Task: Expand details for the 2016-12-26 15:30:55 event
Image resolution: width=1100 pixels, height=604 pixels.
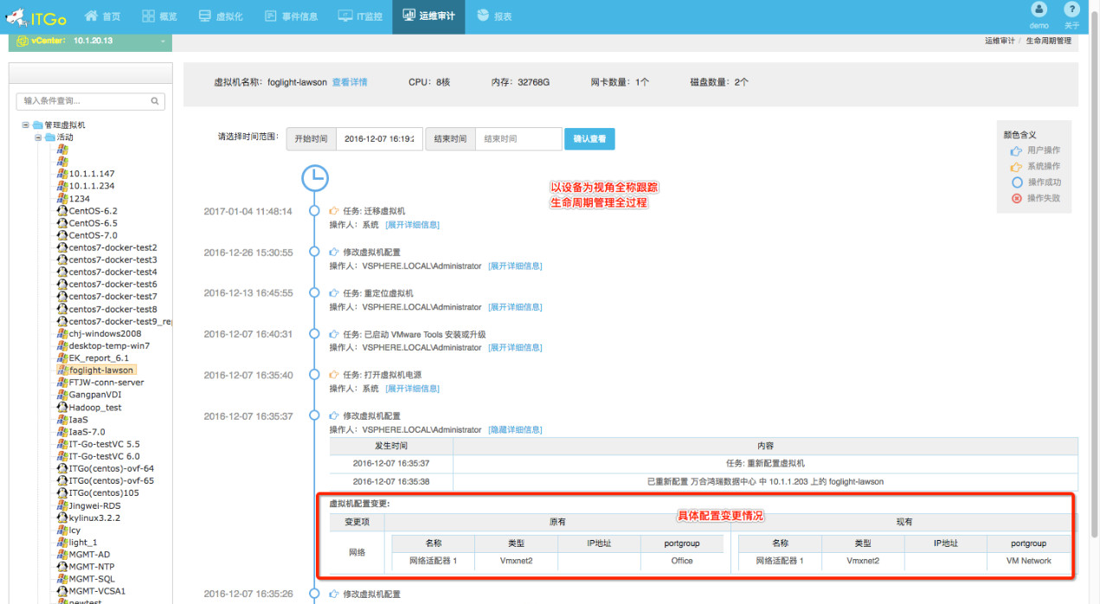Action: [515, 266]
